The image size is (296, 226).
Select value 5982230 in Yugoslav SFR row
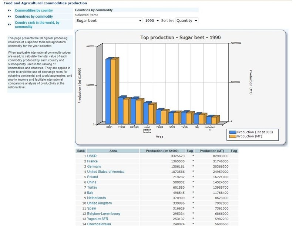pos(222,219)
